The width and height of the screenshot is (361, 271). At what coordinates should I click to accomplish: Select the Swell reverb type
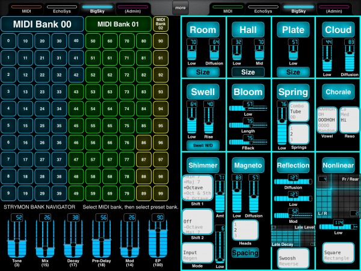click(203, 92)
